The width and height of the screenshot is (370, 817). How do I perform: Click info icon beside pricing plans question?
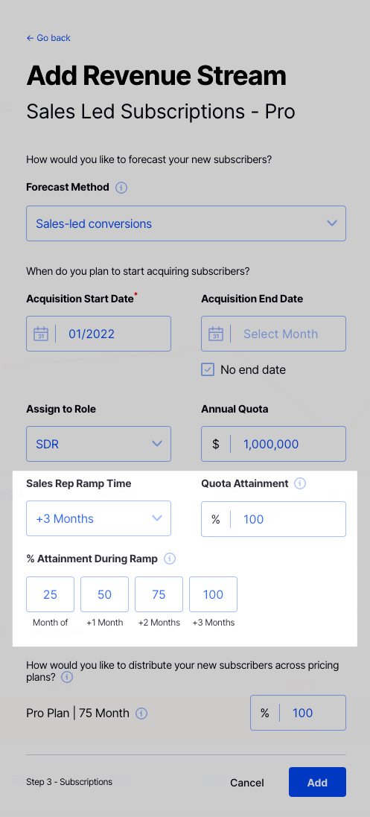point(67,678)
